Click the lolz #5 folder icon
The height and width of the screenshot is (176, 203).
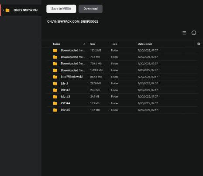coord(55,110)
